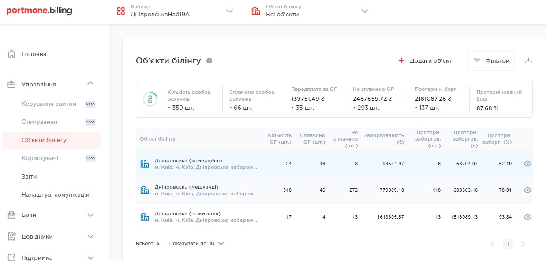Click the info icon beside Об'єкти білінгу title
546x261 pixels.
coord(209,60)
